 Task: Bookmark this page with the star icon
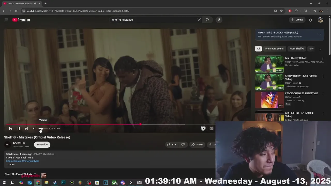pyautogui.click(x=281, y=11)
